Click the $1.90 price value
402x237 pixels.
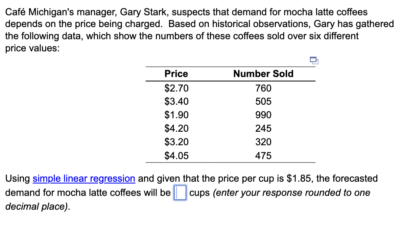[176, 115]
